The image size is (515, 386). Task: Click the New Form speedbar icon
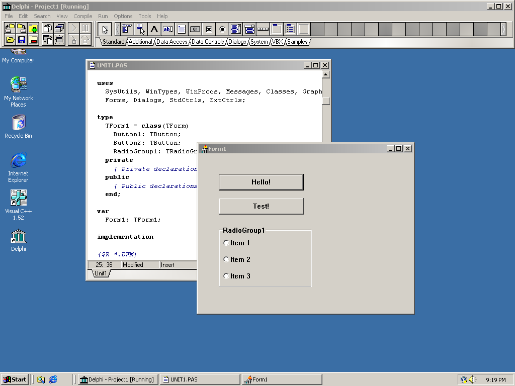[x=59, y=40]
